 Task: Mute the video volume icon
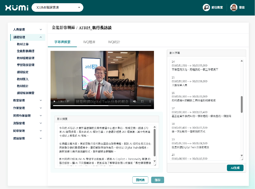click(x=134, y=101)
